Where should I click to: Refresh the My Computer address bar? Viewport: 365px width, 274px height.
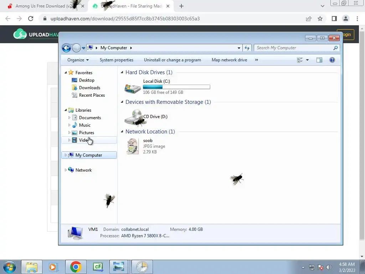click(247, 48)
